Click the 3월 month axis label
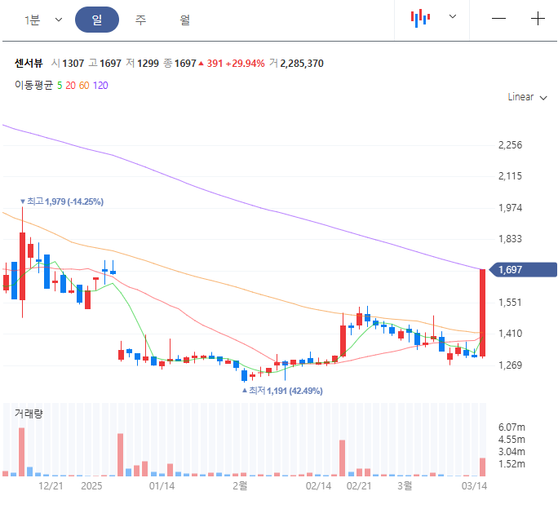This screenshot has height=509, width=558. tap(405, 485)
